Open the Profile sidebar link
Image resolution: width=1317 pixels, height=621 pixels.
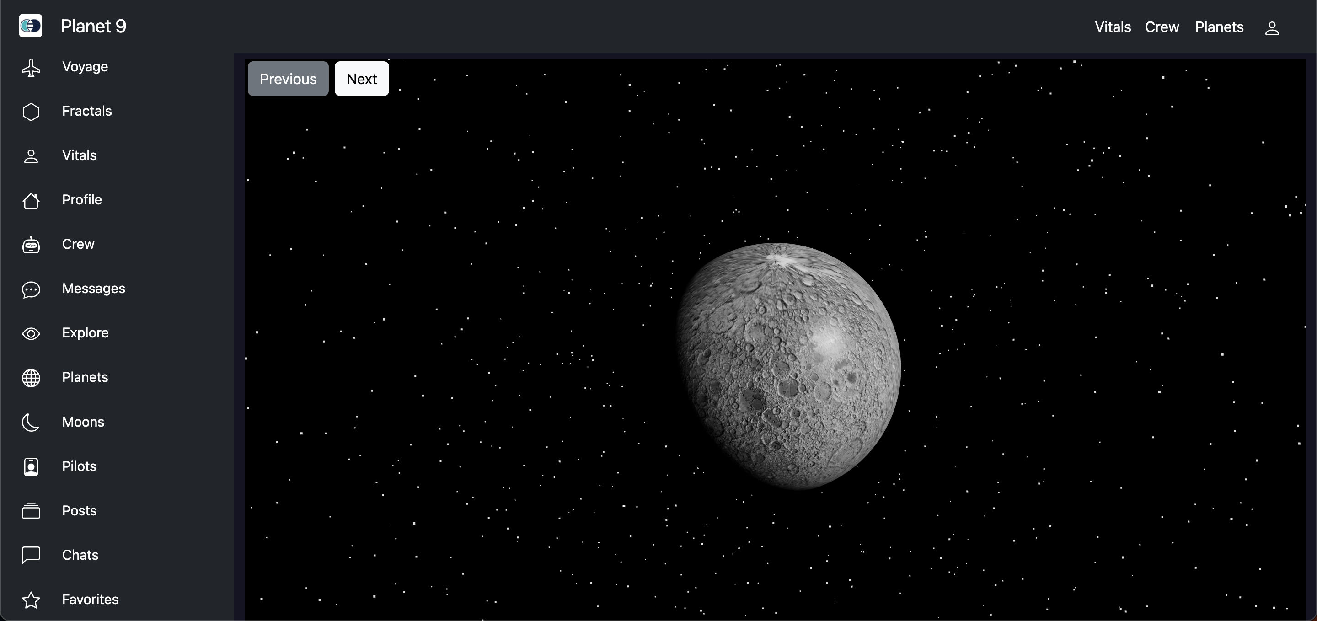(x=82, y=200)
